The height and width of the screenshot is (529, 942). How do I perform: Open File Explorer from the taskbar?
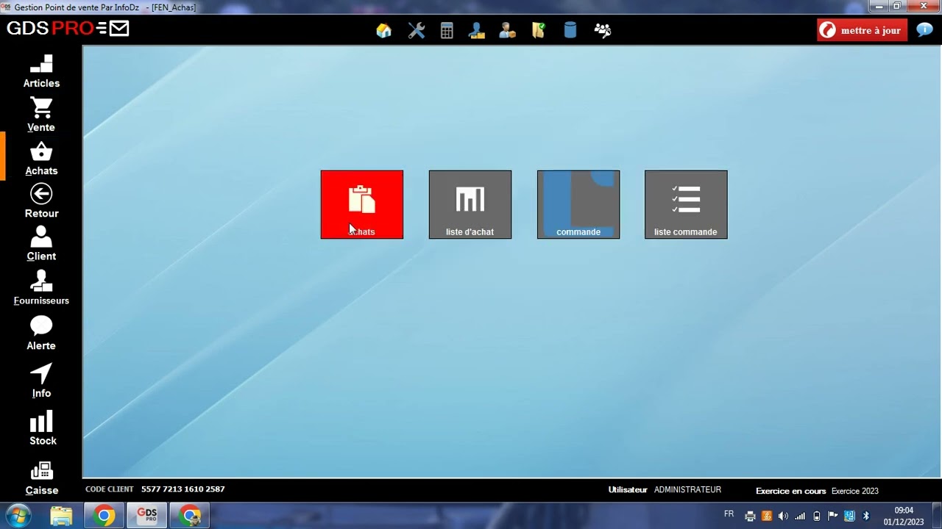pos(62,516)
